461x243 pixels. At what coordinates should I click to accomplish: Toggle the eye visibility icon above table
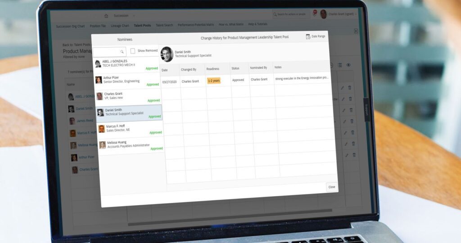(x=348, y=65)
